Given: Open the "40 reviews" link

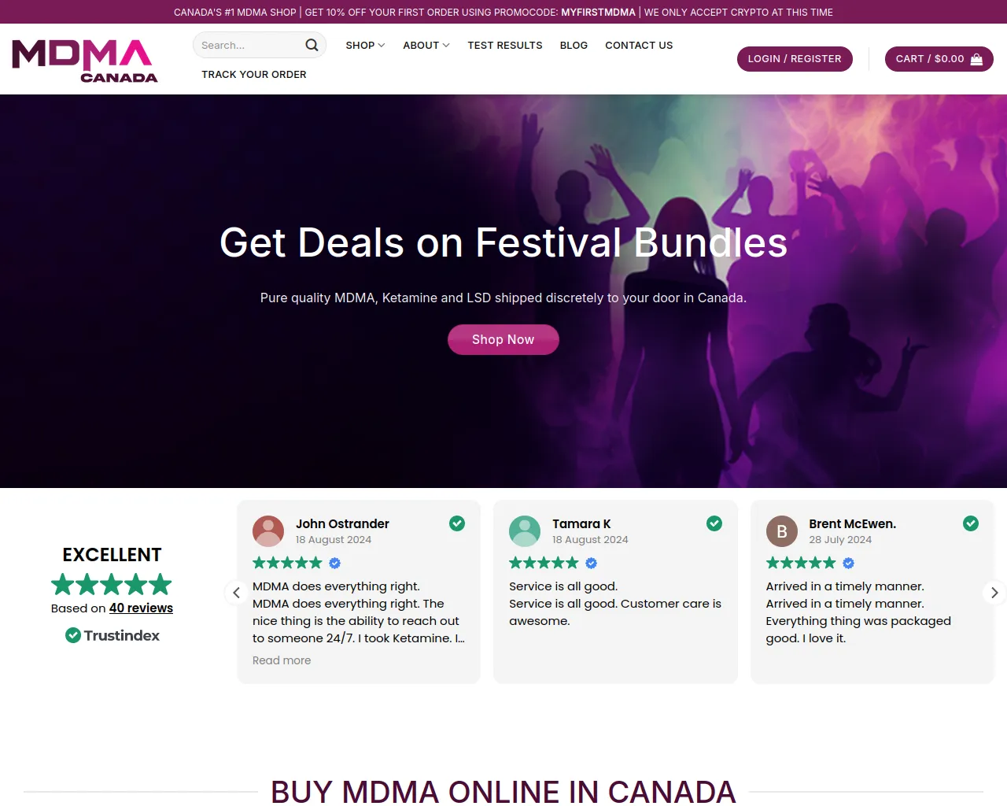Looking at the screenshot, I should [141, 608].
